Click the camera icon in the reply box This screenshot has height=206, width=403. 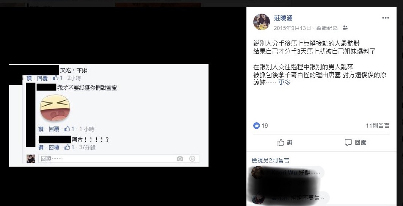(180, 159)
